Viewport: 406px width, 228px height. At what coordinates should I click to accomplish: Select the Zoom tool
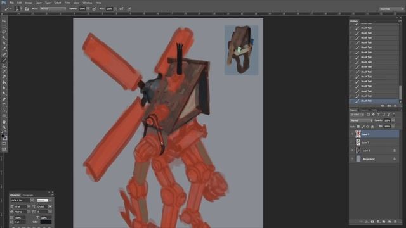coord(4,127)
